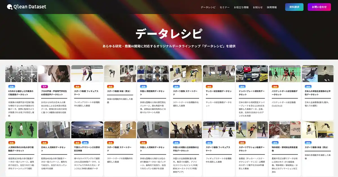The width and height of the screenshot is (338, 177).
Task: Open サッカー試合動画データセット title link
Action: pos(219,91)
